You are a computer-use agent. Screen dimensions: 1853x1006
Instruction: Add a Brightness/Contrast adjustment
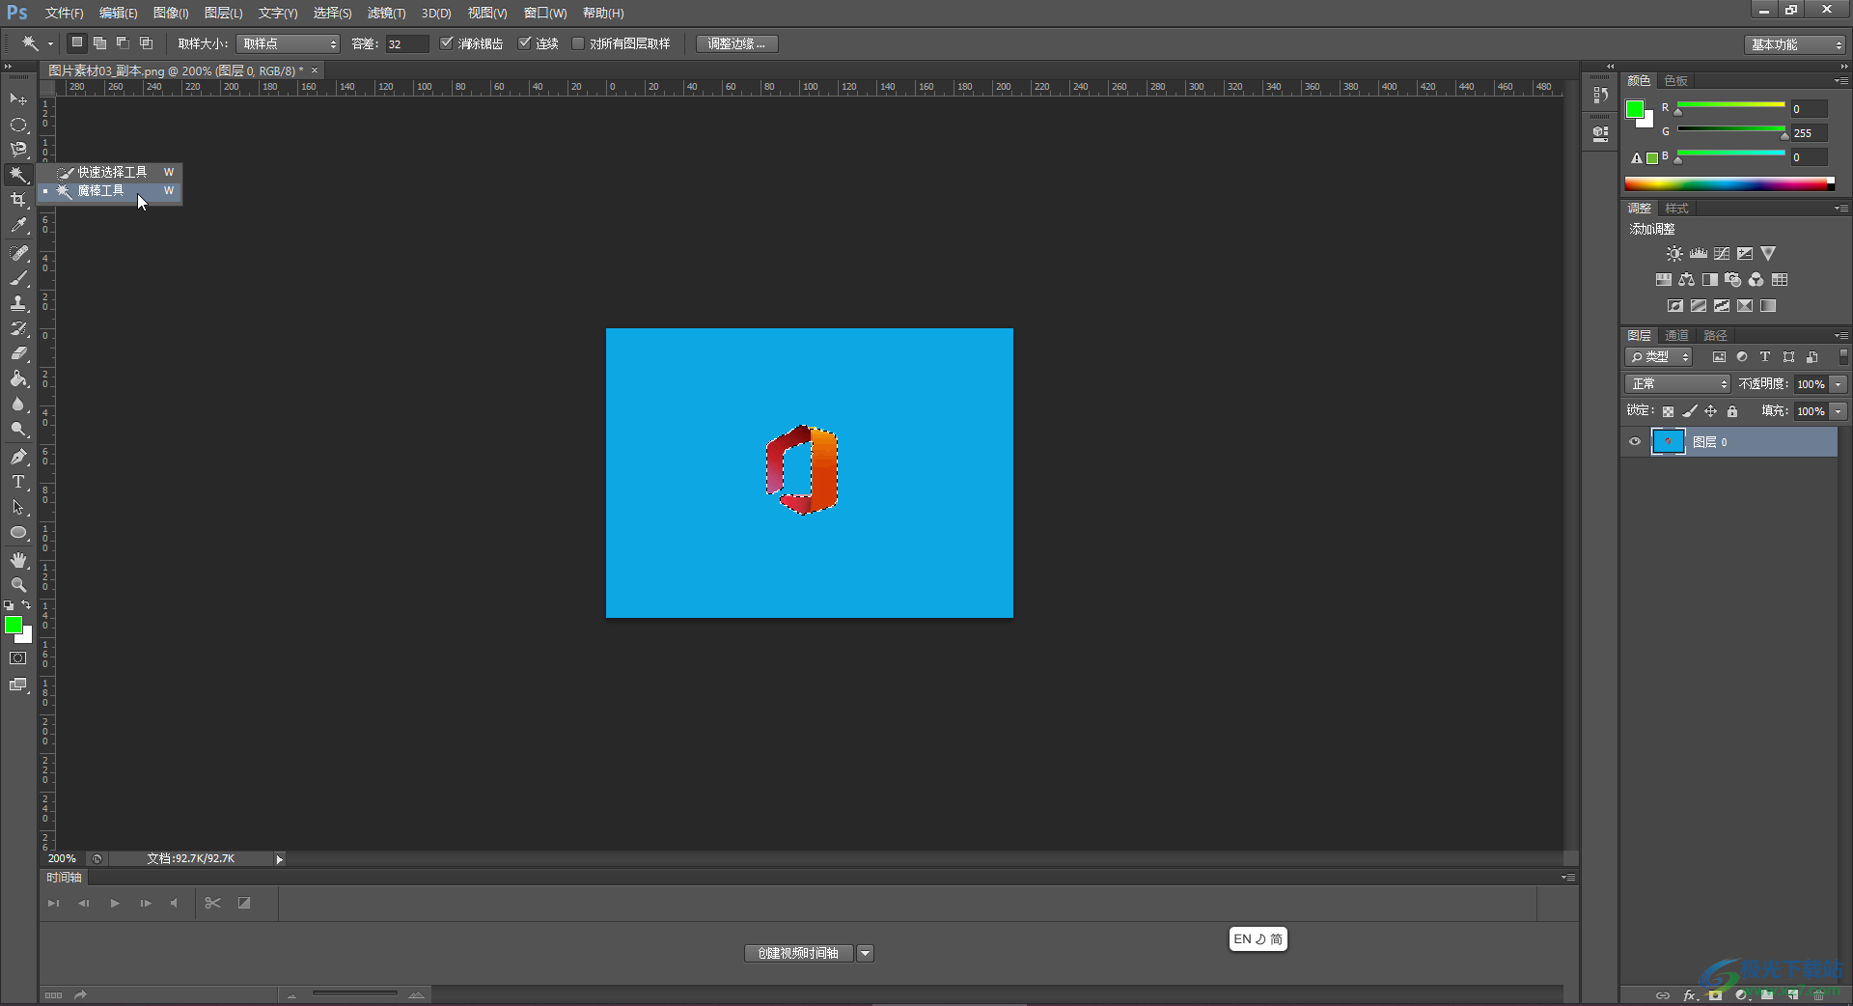[x=1674, y=254]
